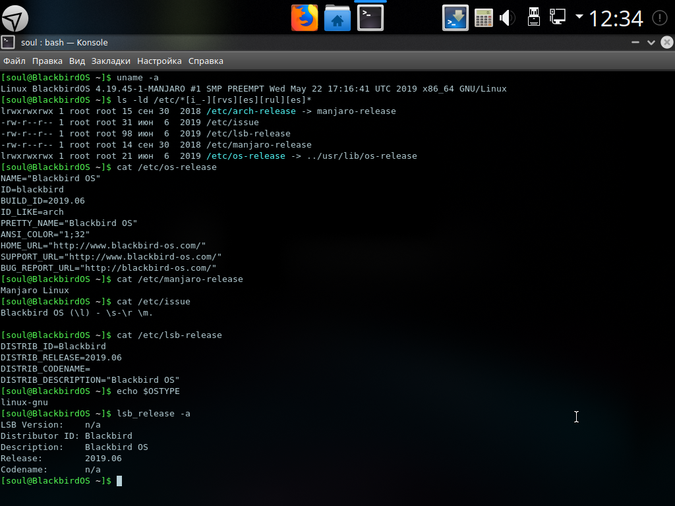Click the "DISTRIB_ID=Blackbird" line

tap(53, 346)
